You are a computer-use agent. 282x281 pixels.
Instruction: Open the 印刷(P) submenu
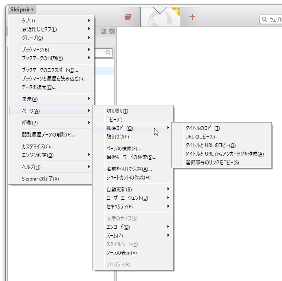click(x=51, y=123)
